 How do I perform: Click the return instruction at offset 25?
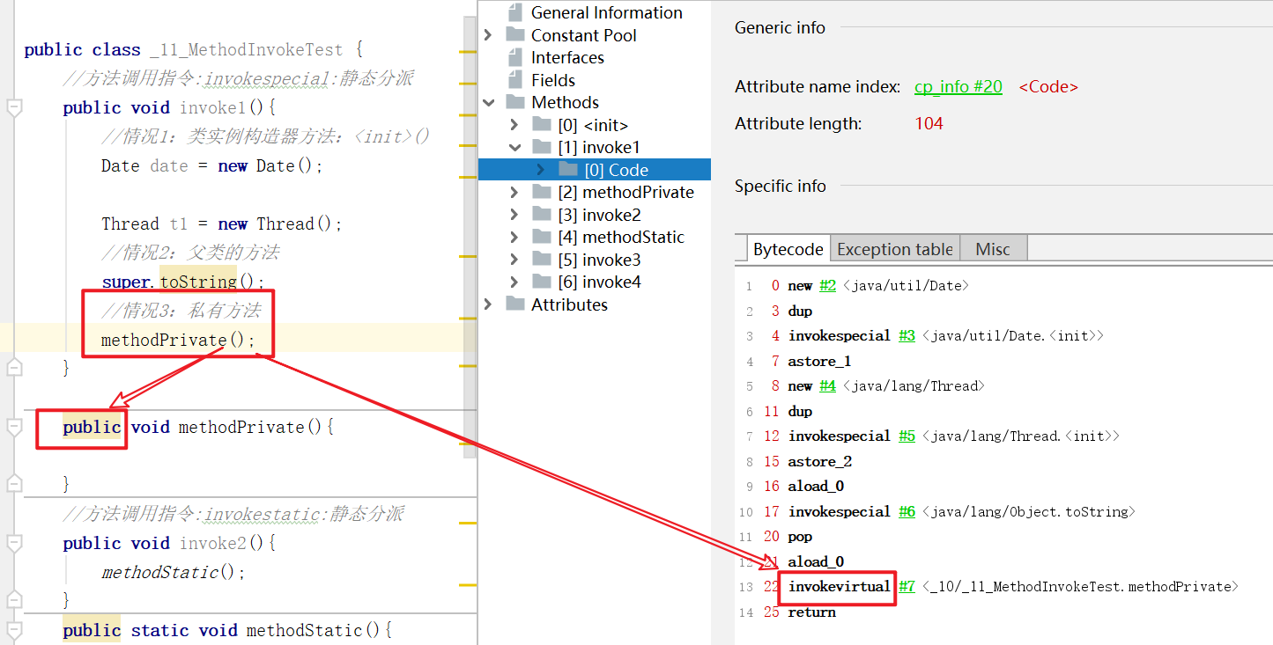[x=811, y=612]
